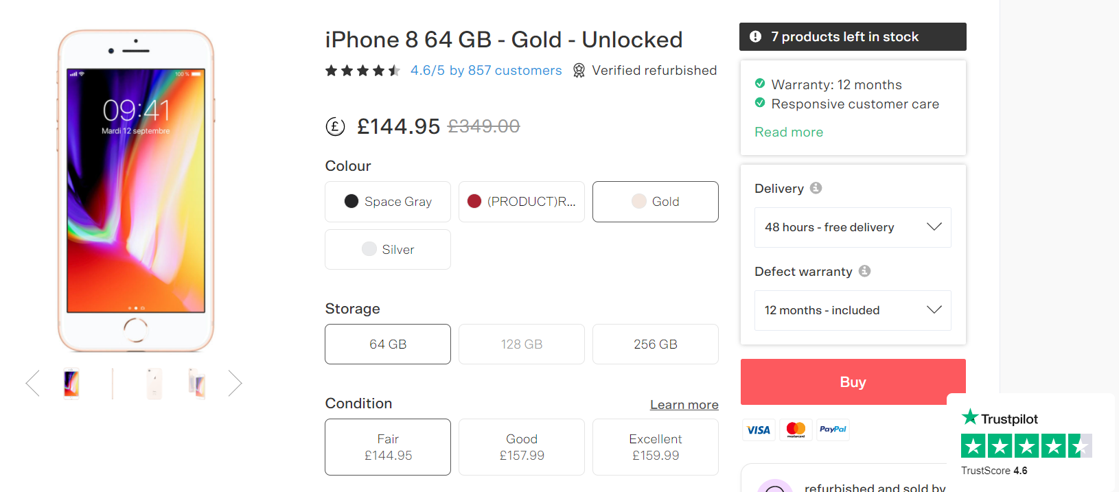Image resolution: width=1119 pixels, height=492 pixels.
Task: Select the first phone thumbnail image
Action: tap(71, 383)
